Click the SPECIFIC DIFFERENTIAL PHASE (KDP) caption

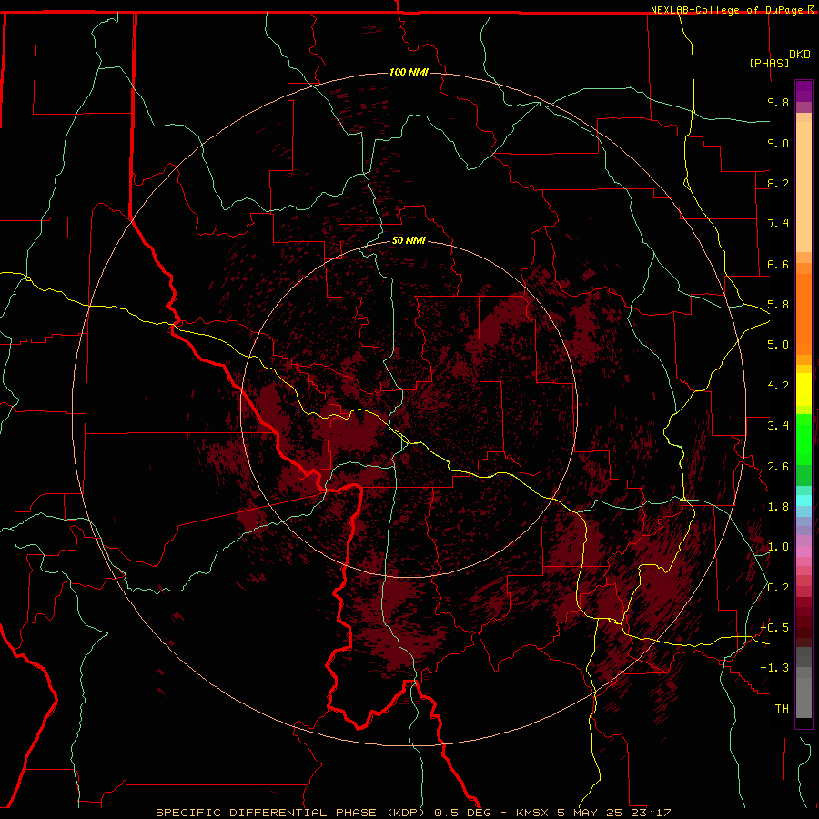pos(292,813)
